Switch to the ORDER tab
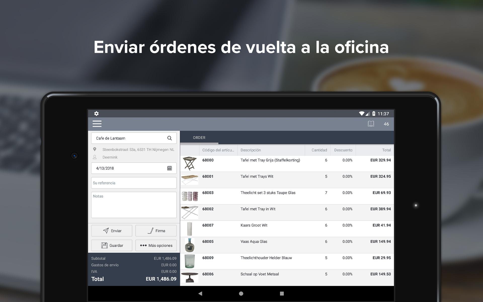 [199, 138]
